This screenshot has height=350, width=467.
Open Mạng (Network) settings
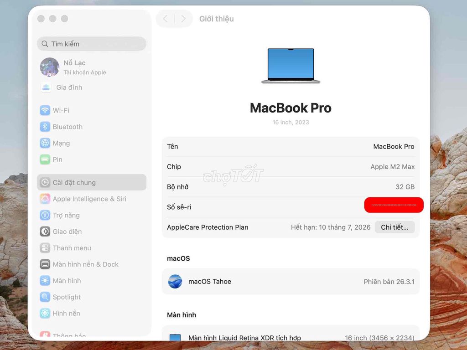[x=60, y=143]
